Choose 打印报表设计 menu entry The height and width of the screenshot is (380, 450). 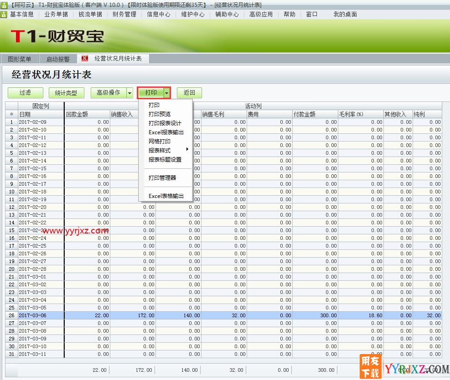[166, 123]
